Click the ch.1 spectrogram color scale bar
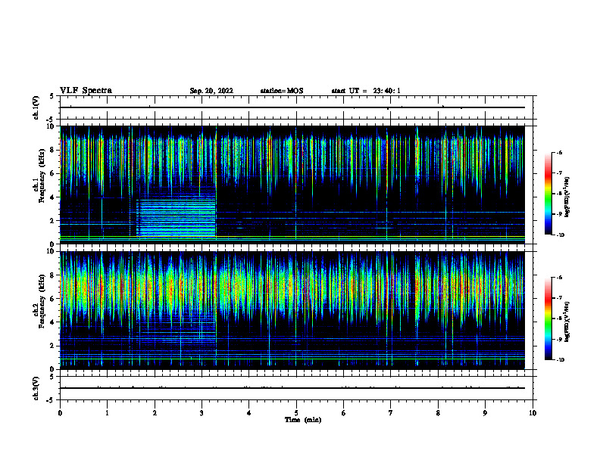Viewport: 600px width, 463px height. click(x=548, y=194)
